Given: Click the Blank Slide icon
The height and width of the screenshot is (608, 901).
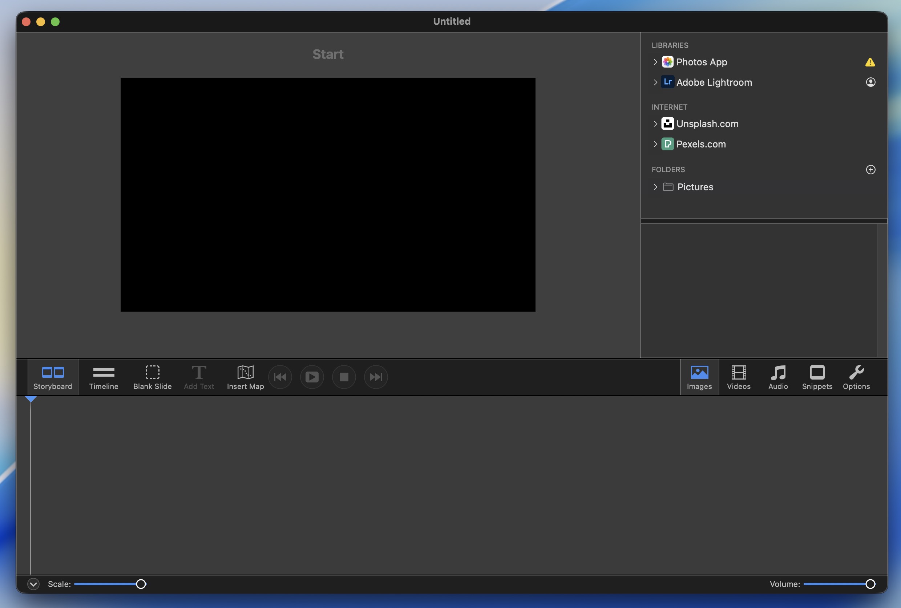Looking at the screenshot, I should tap(152, 372).
